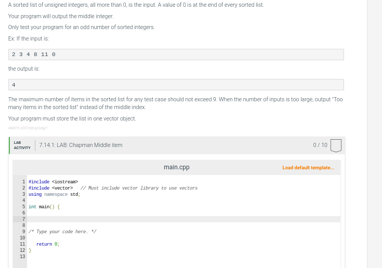Click the score badge shield icon
The image size is (382, 268).
click(336, 145)
